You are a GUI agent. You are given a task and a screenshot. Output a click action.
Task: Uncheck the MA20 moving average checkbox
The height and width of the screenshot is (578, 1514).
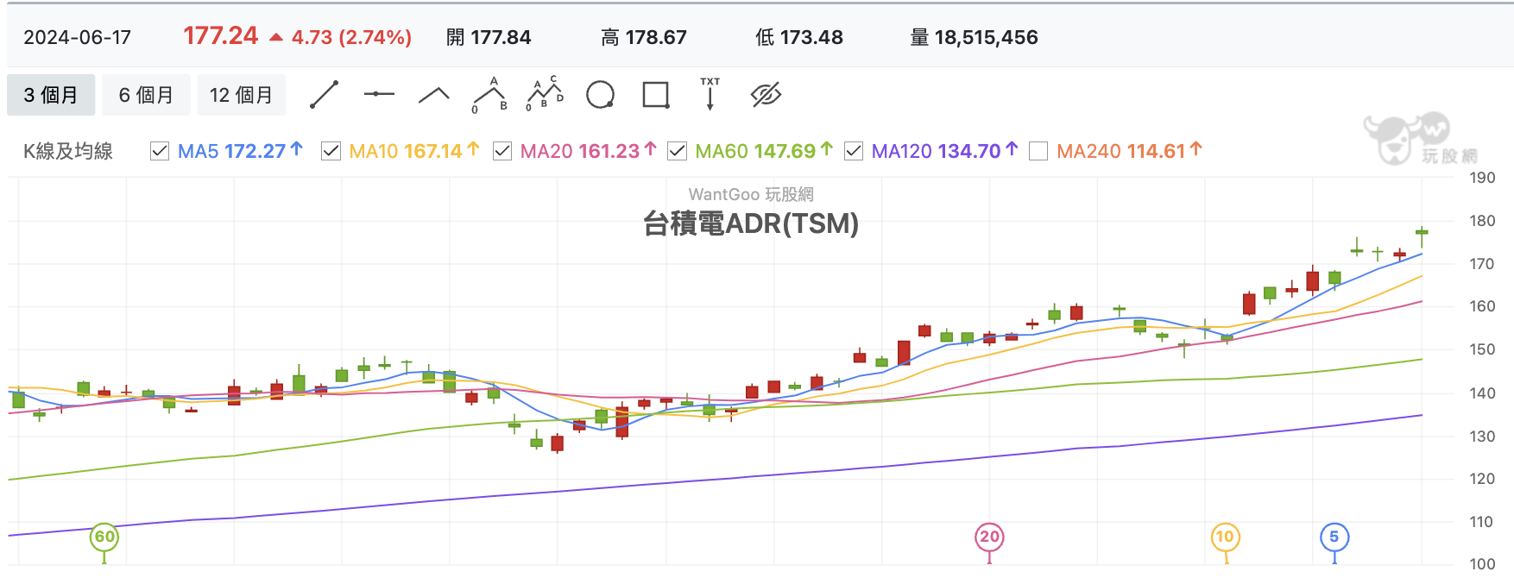pyautogui.click(x=502, y=151)
